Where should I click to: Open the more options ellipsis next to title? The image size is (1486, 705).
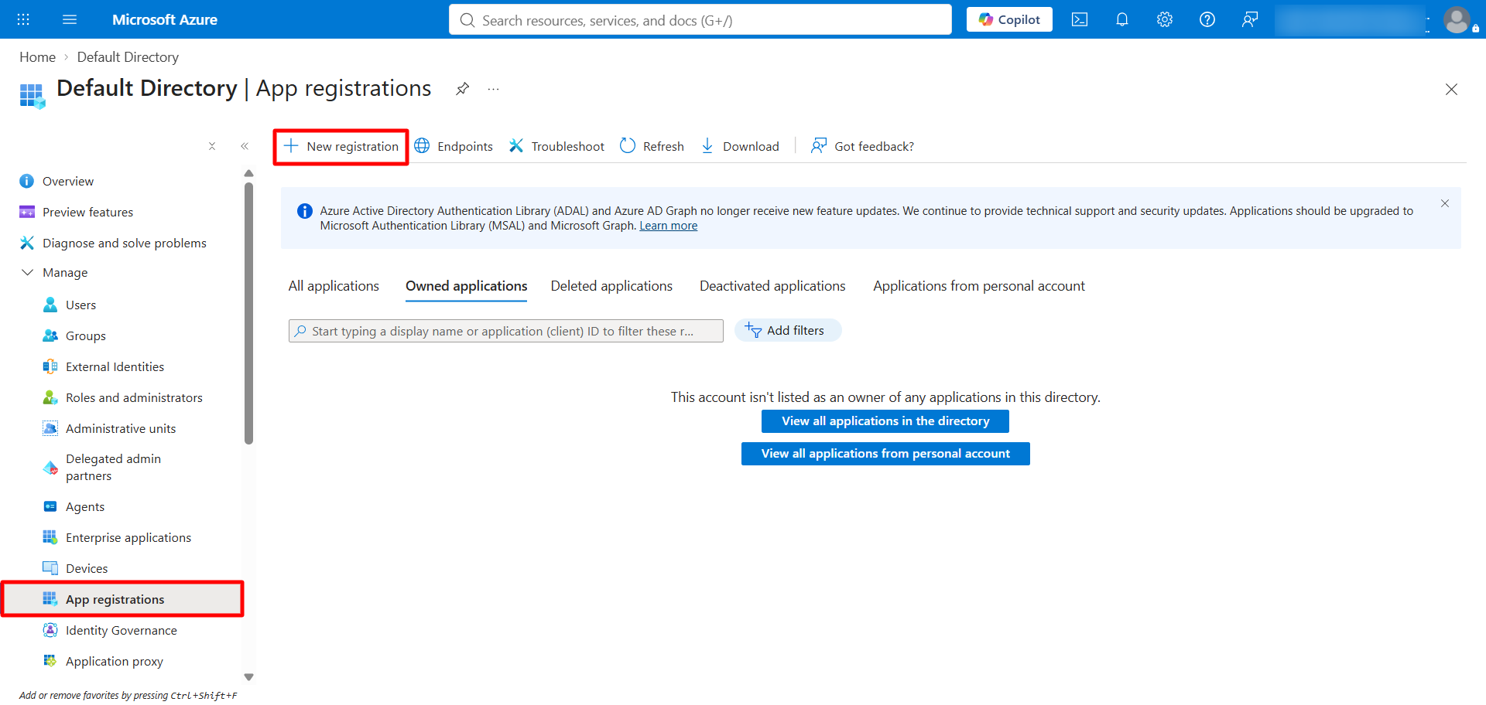point(493,90)
